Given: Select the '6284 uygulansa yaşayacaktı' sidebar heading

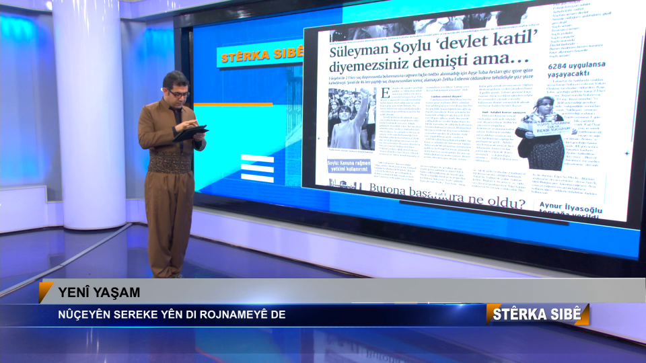Looking at the screenshot, I should pyautogui.click(x=577, y=69).
